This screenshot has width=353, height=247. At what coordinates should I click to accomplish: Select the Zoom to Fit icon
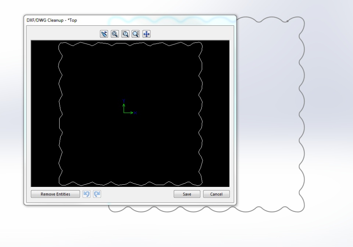click(x=115, y=34)
